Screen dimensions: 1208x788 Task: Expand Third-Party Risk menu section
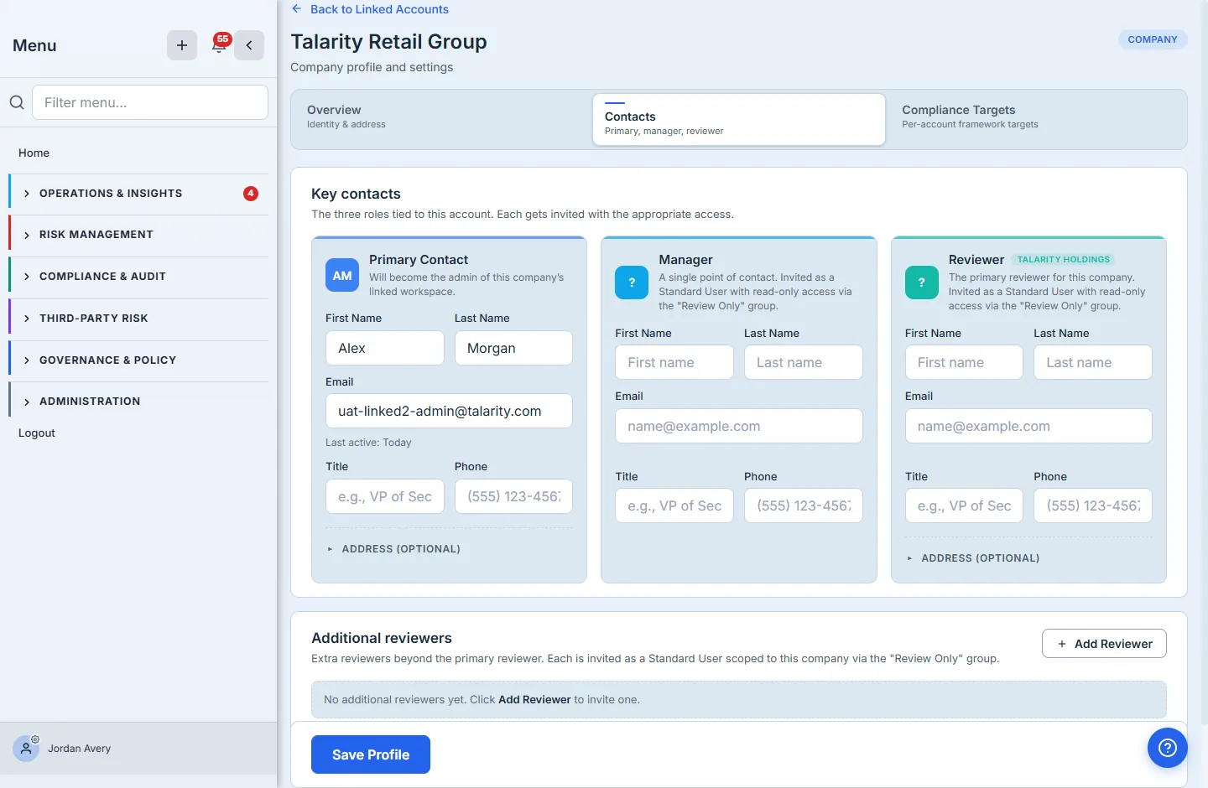[138, 319]
